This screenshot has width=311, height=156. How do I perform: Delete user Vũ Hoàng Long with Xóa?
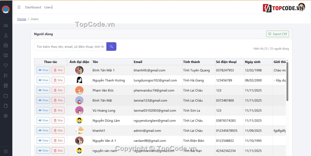click(x=58, y=110)
